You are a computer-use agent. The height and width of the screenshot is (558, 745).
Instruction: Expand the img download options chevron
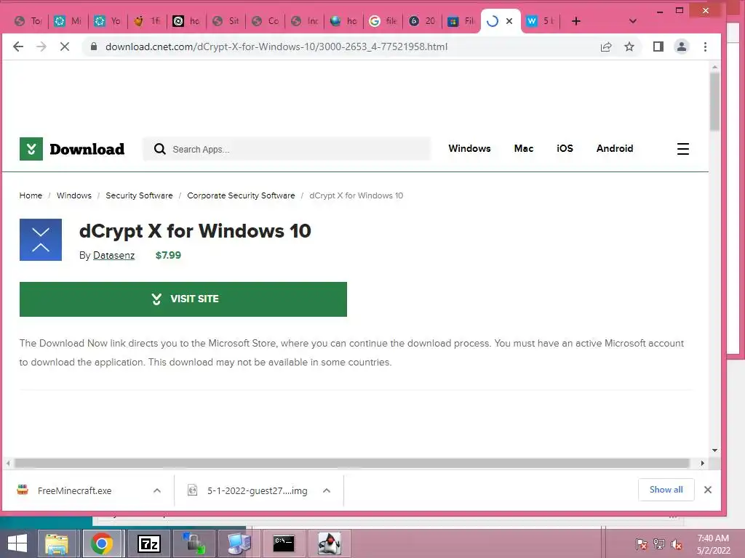coord(327,490)
